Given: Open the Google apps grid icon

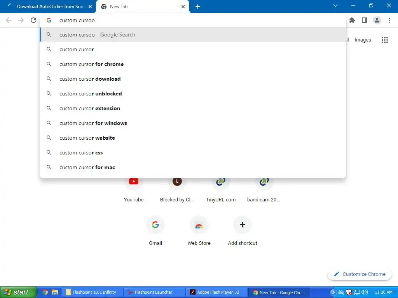Looking at the screenshot, I should point(385,40).
